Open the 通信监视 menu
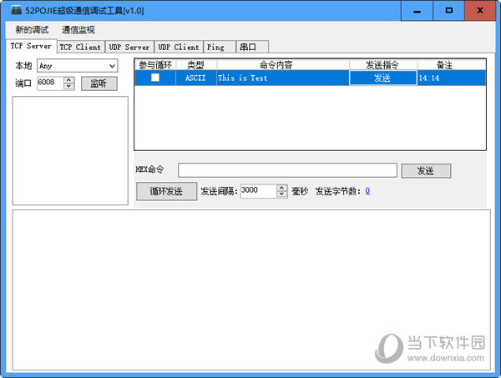Viewport: 501px width, 378px height. point(78,30)
